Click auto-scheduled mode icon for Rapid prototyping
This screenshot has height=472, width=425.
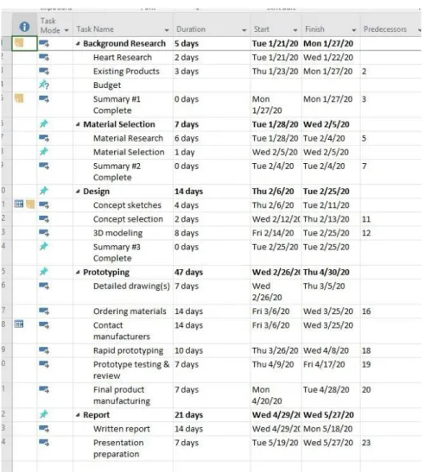pyautogui.click(x=44, y=350)
